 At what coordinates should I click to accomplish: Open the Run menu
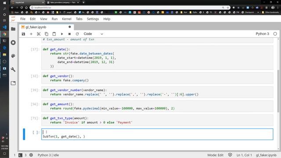54,19
